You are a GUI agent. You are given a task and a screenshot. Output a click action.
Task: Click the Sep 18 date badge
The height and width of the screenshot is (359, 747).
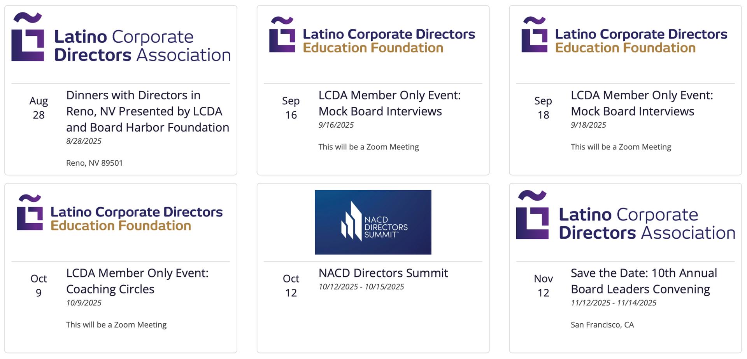[x=543, y=108]
